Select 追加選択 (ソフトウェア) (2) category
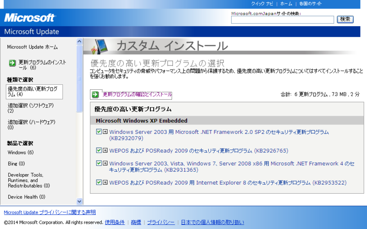The height and width of the screenshot is (229, 367). click(x=31, y=108)
